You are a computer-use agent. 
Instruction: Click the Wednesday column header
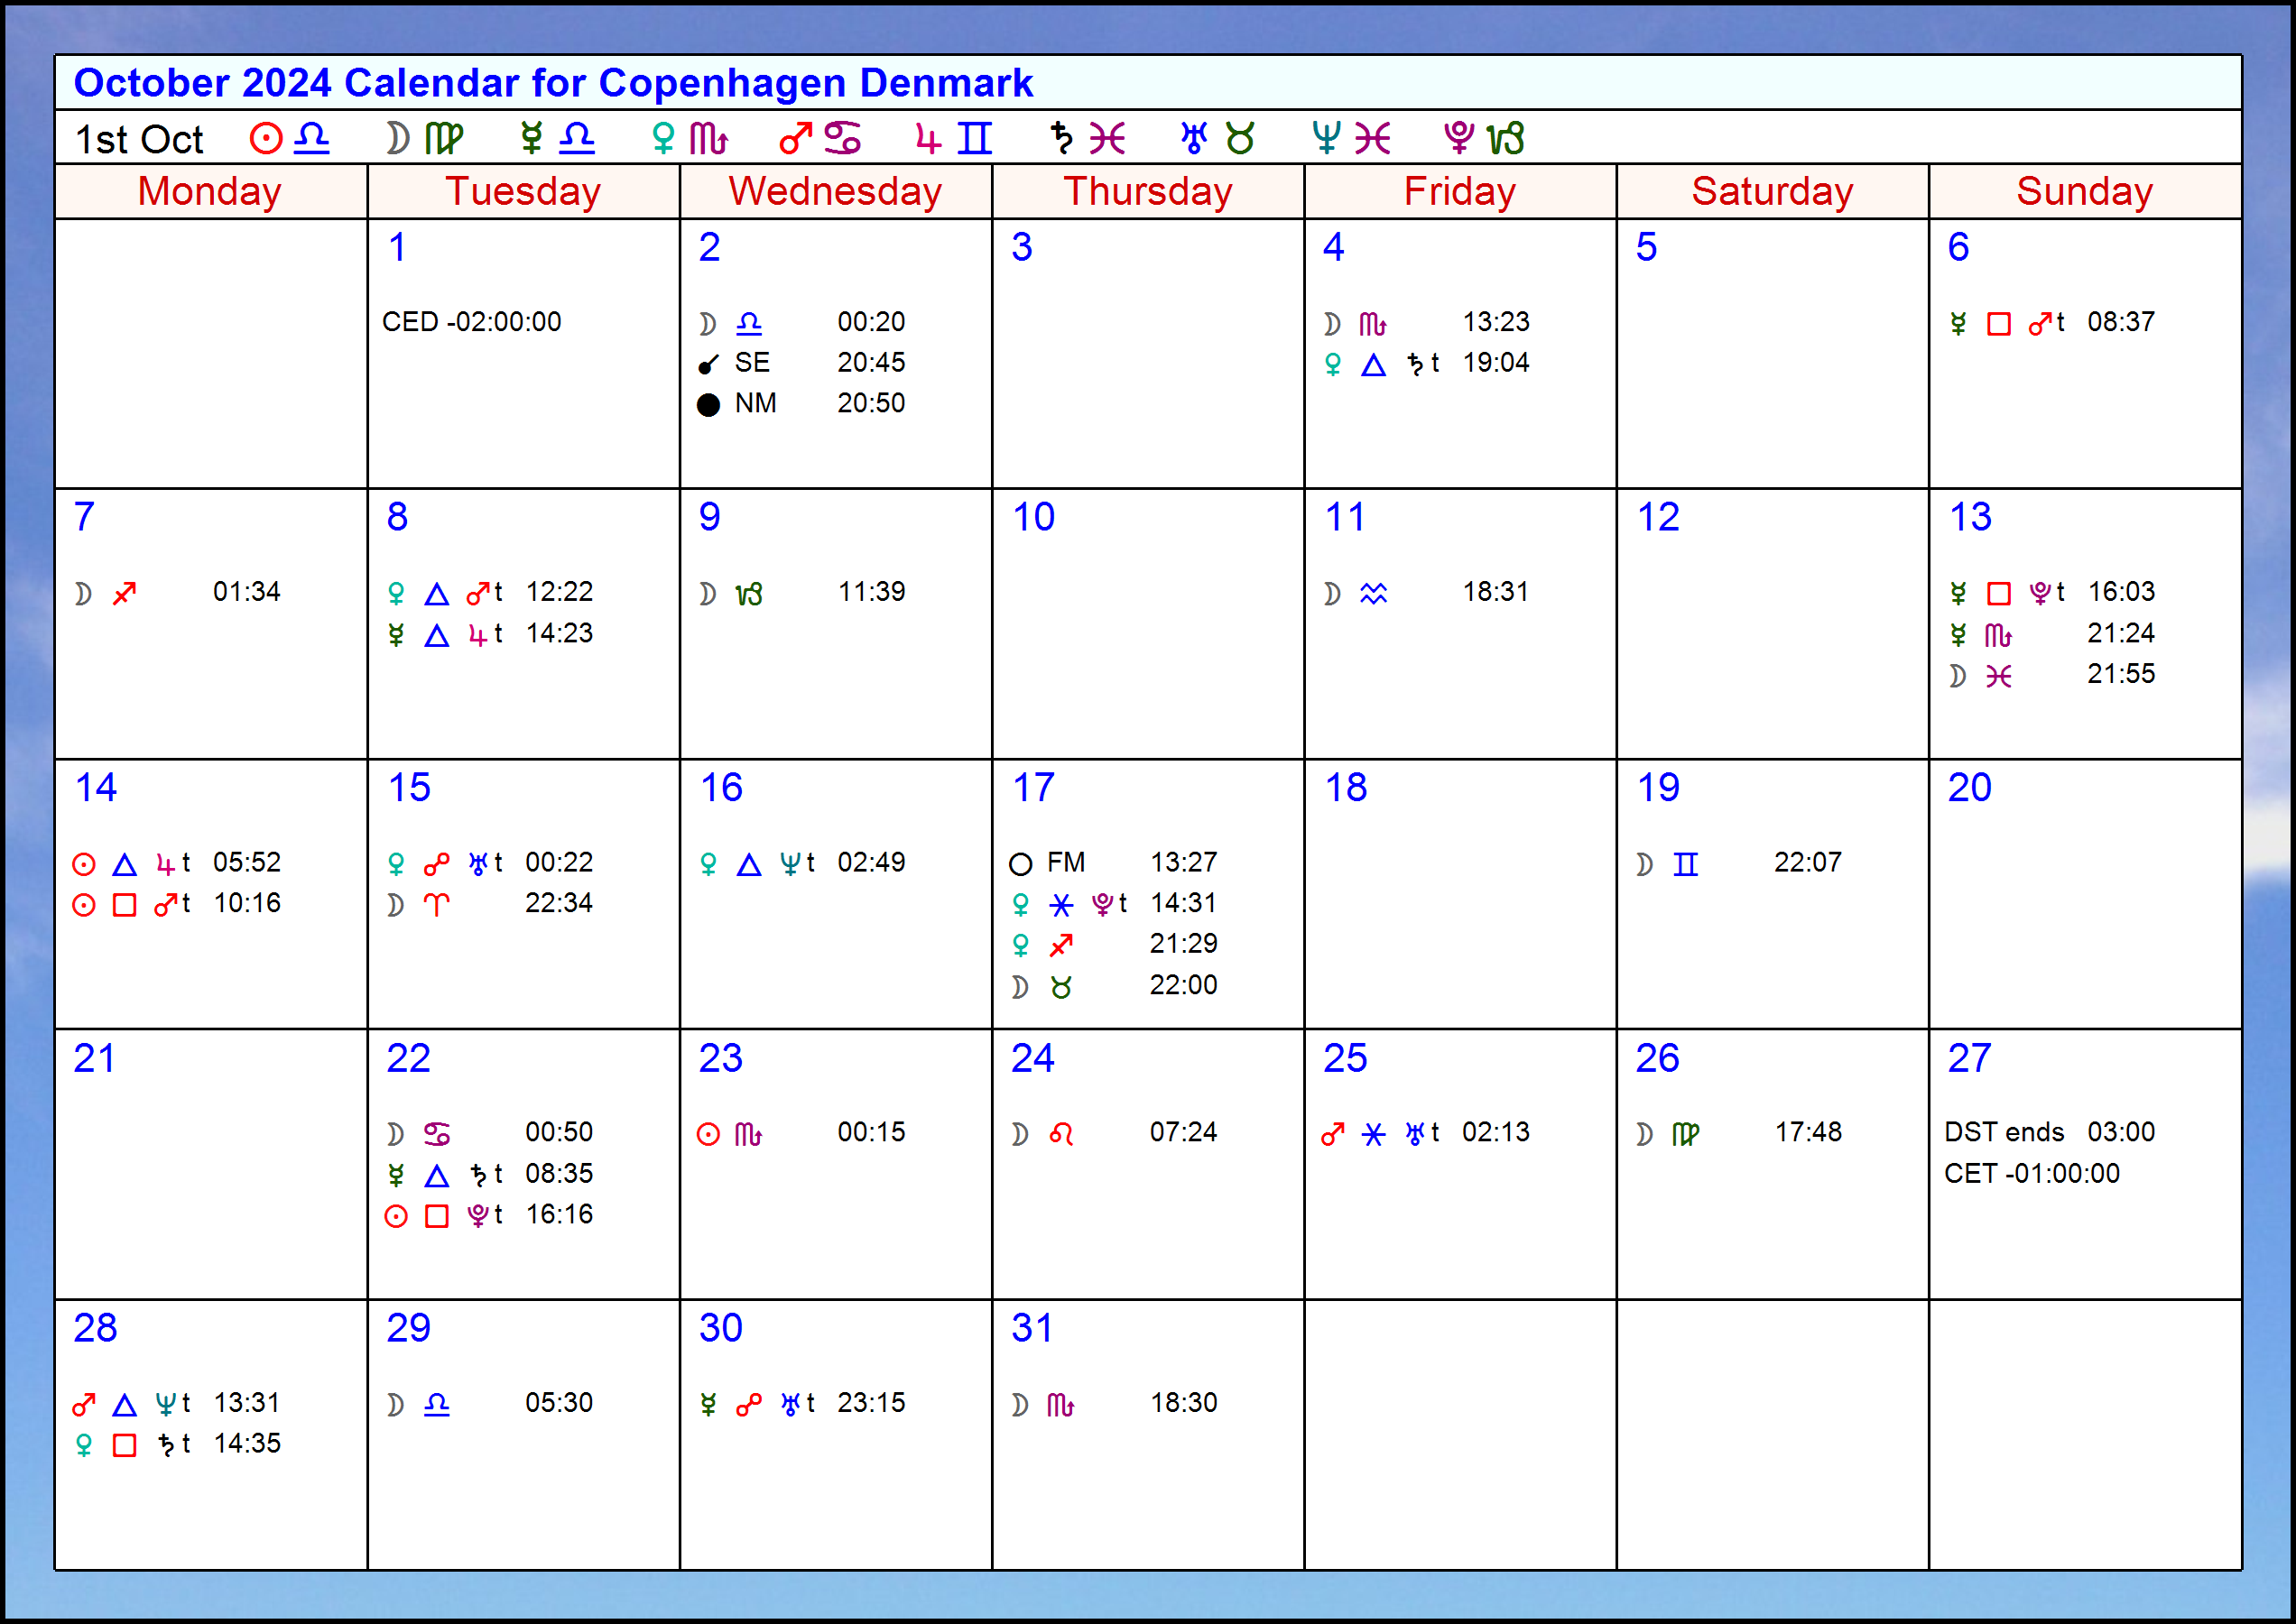[x=836, y=191]
